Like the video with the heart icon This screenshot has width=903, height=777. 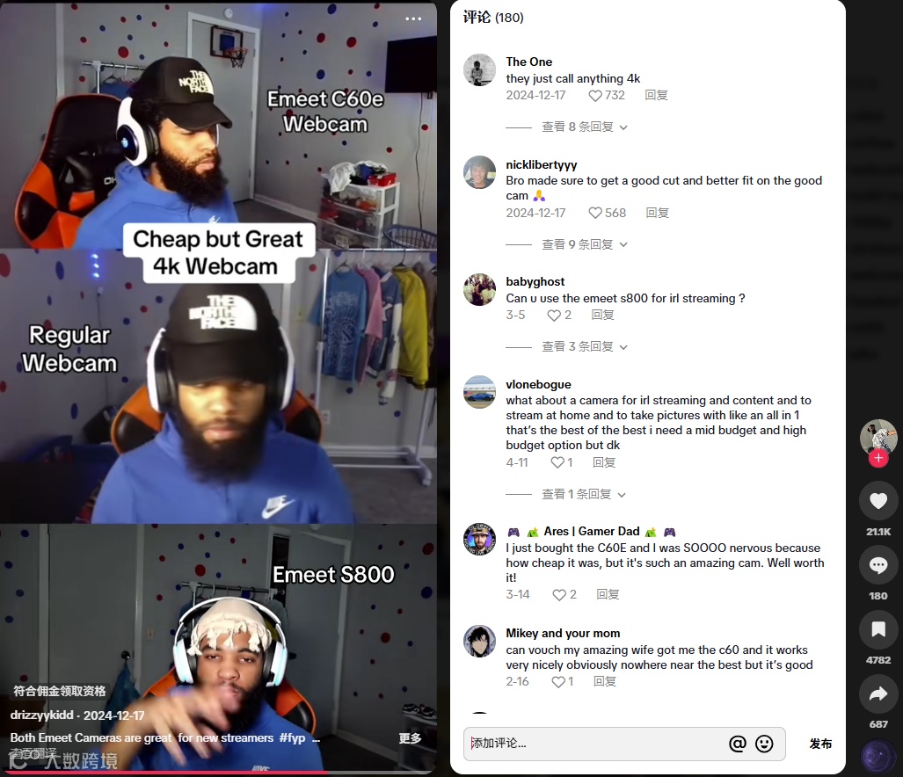coord(878,501)
